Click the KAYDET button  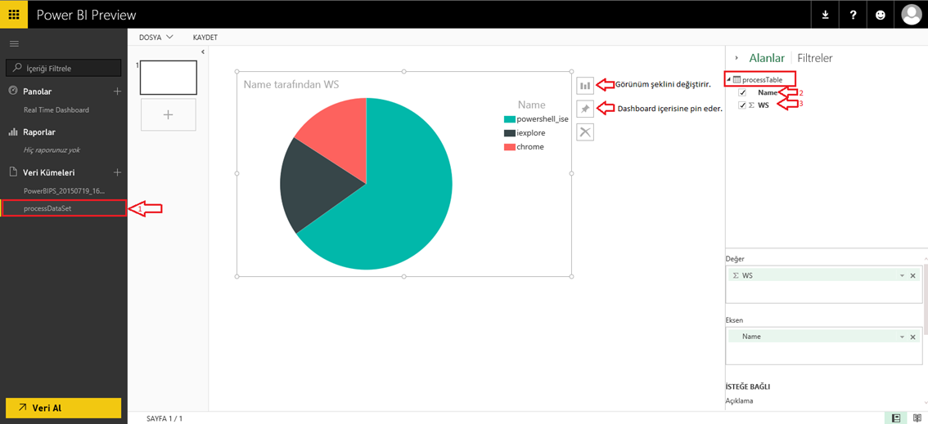pos(205,38)
